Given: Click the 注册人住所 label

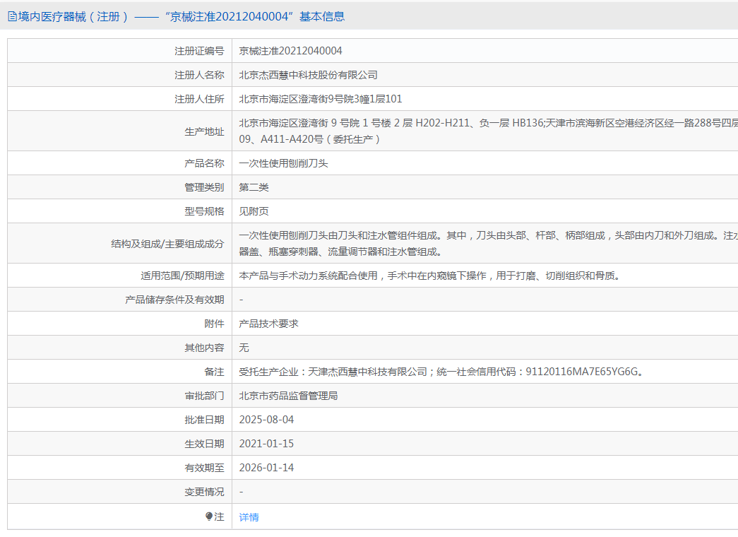Looking at the screenshot, I should pos(200,99).
